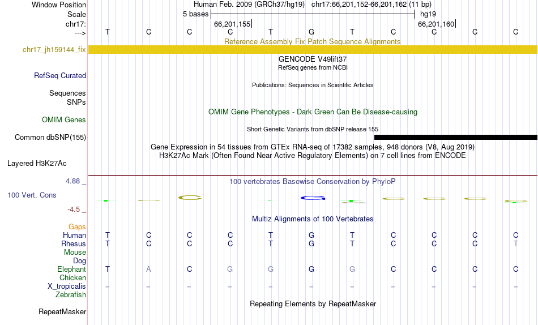Screen dimensions: 538x325
Task: Open the RefSeq Curated track label
Action: click(x=59, y=75)
